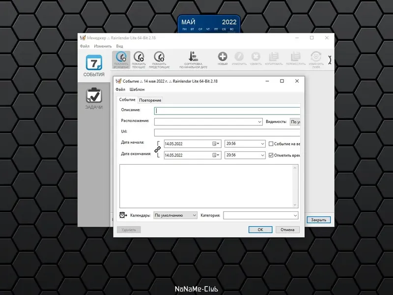Open the Задачи section in the sidebar
This screenshot has width=393, height=295.
coord(94,98)
